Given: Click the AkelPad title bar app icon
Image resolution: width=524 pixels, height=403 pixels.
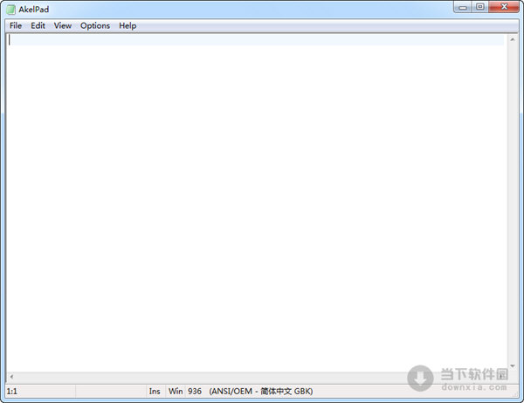Looking at the screenshot, I should (x=10, y=10).
